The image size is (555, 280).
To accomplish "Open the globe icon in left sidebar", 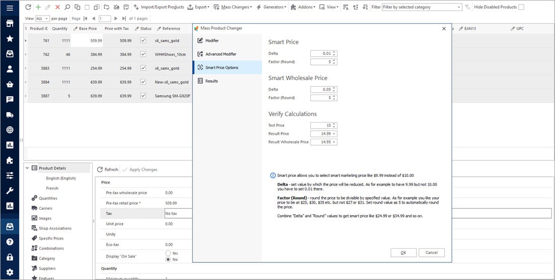I will coord(10,130).
